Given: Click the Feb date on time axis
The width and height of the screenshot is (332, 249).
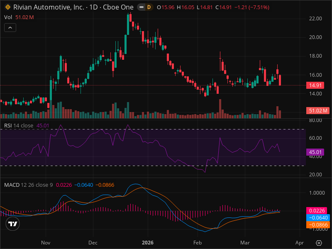Looking at the screenshot, I should 198,243.
